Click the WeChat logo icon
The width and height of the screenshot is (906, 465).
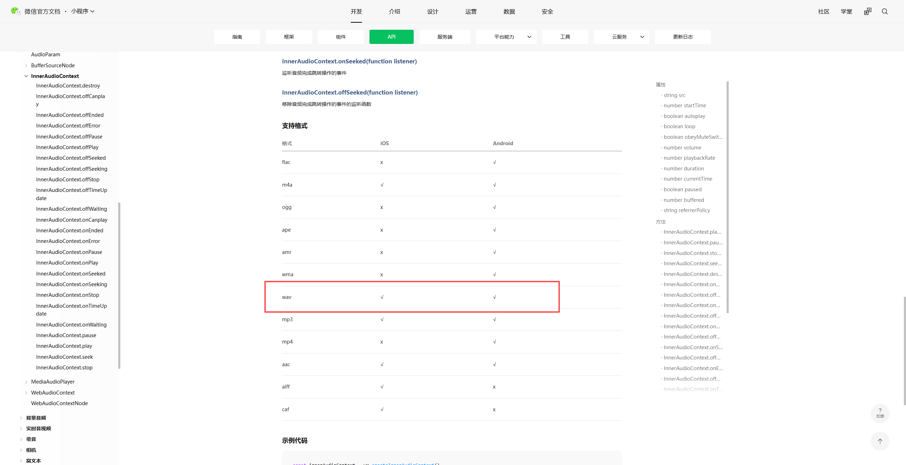coord(15,11)
